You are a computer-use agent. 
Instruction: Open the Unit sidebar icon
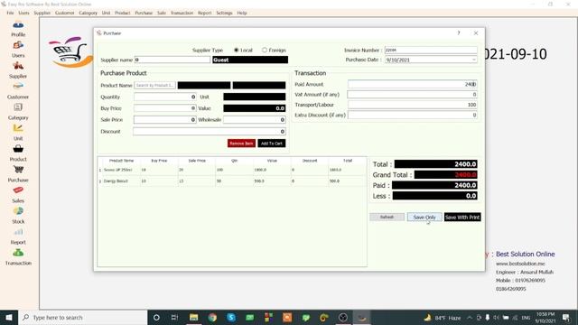pyautogui.click(x=18, y=128)
